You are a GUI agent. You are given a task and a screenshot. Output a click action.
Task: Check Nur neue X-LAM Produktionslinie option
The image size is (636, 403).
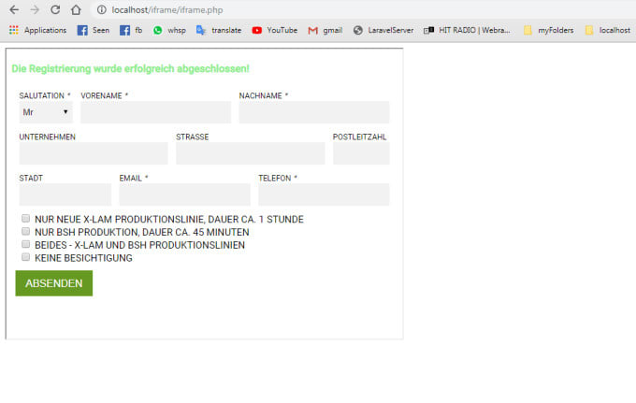25,219
